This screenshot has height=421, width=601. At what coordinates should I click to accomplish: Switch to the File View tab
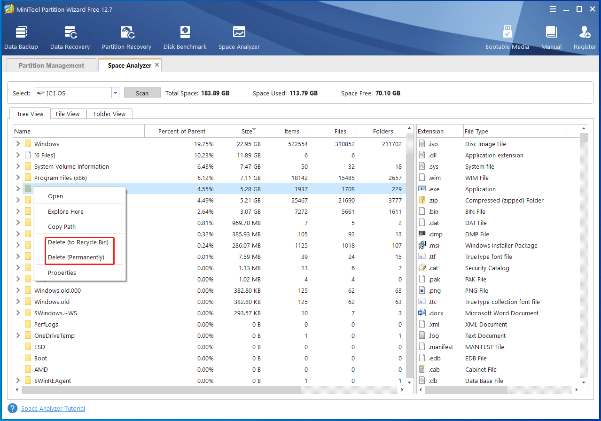[x=68, y=114]
